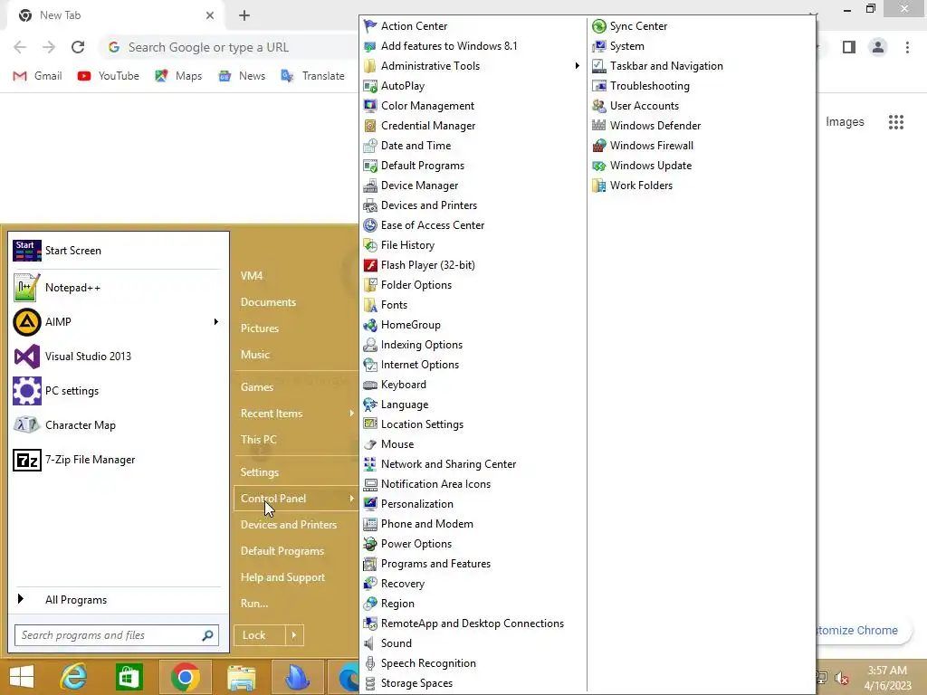Screen dimensions: 927x695
Task: Open Chrome's side panel button
Action: pos(849,47)
